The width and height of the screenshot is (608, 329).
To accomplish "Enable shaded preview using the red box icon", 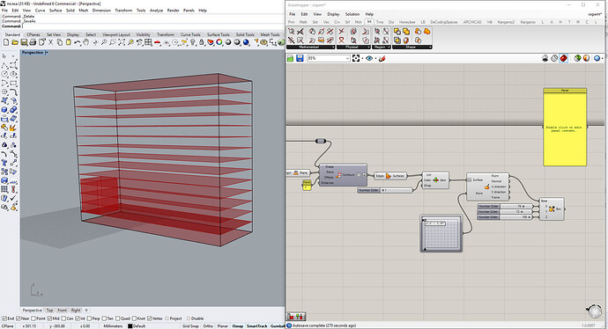I will [x=563, y=58].
